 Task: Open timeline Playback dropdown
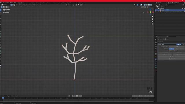click(x=4, y=96)
